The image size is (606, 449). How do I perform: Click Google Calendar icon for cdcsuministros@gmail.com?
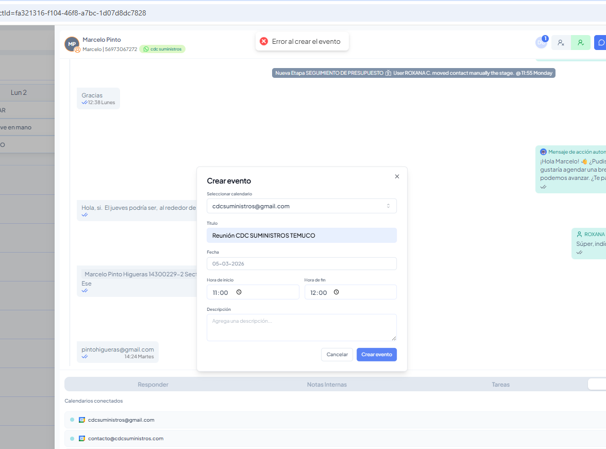tap(81, 420)
